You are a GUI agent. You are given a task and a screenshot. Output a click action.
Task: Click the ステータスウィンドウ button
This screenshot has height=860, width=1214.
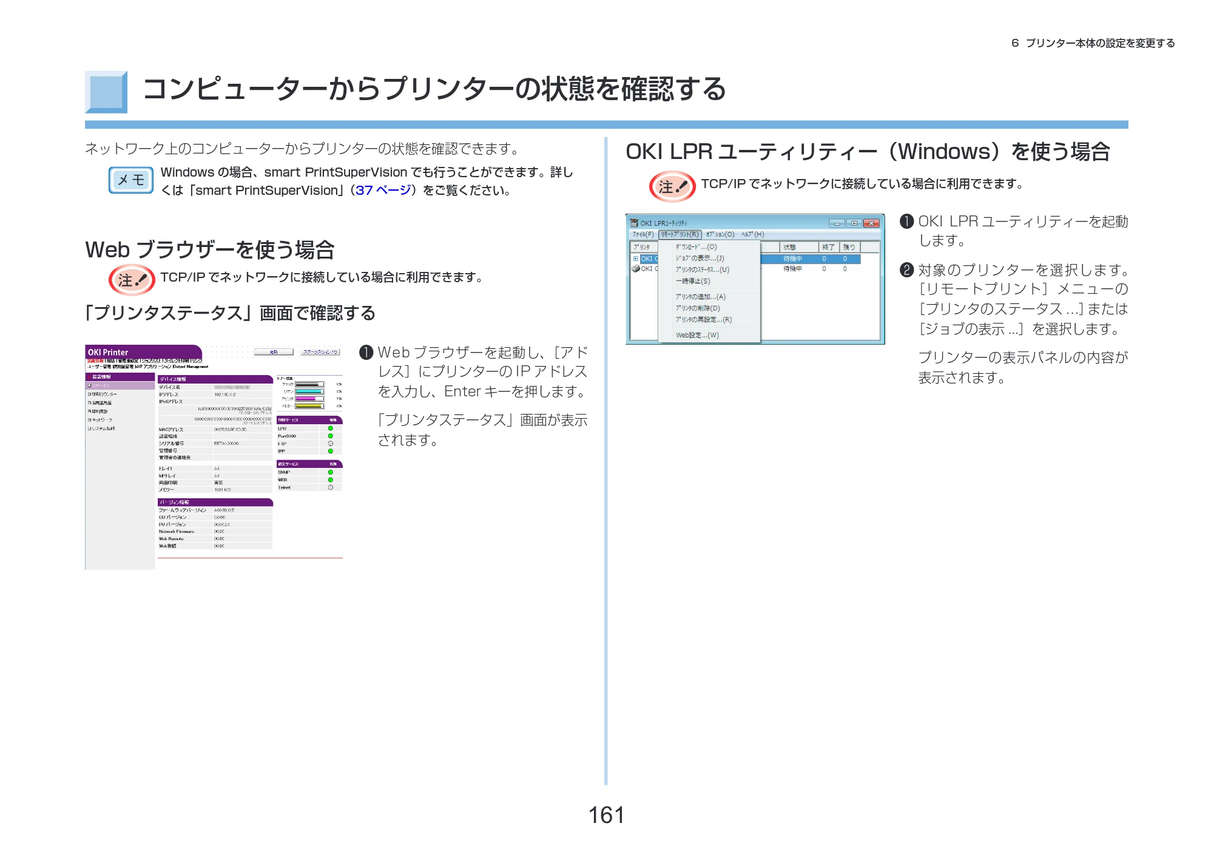point(321,352)
